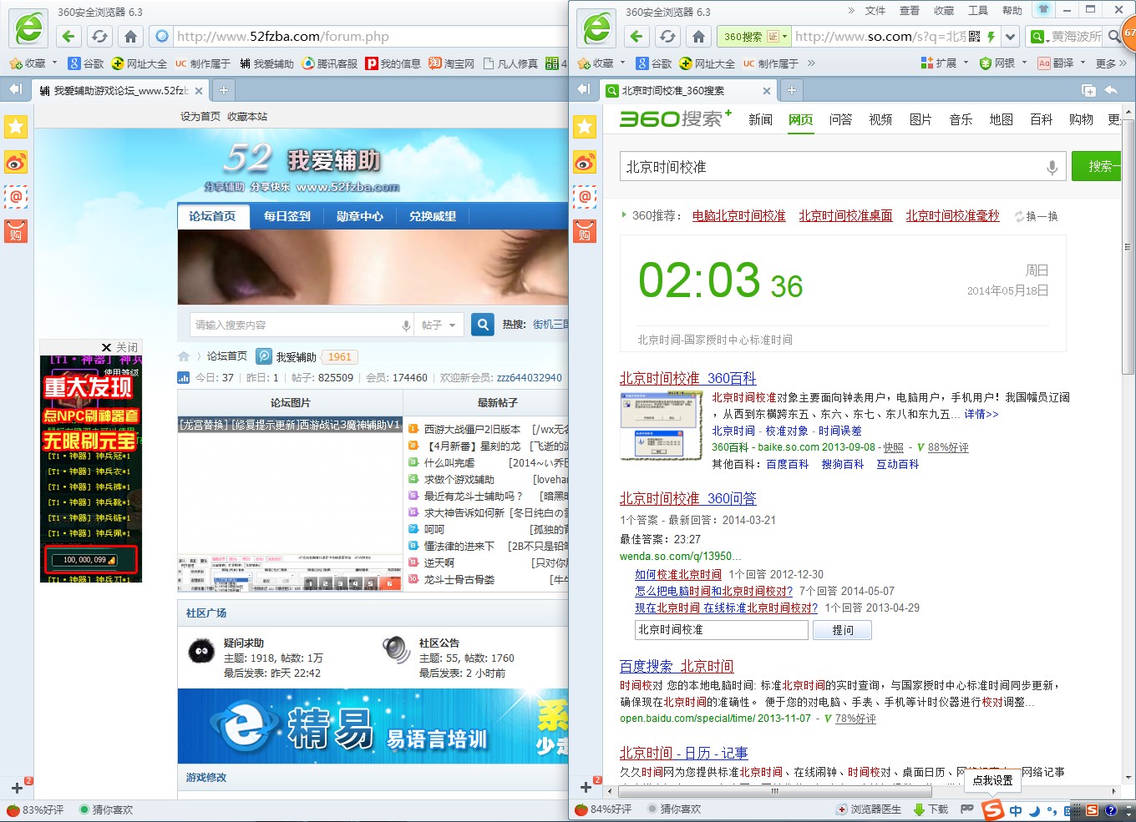1136x822 pixels.
Task: Switch to the 新闻 tab on 360搜索
Action: 760,119
